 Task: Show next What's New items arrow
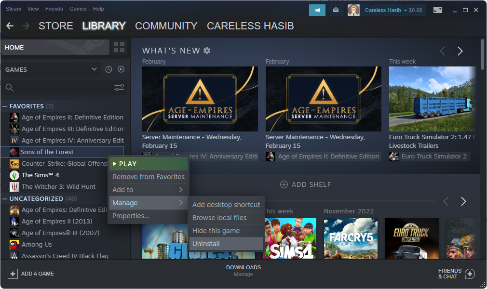click(x=460, y=51)
